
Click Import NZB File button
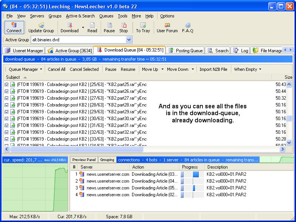click(213, 69)
